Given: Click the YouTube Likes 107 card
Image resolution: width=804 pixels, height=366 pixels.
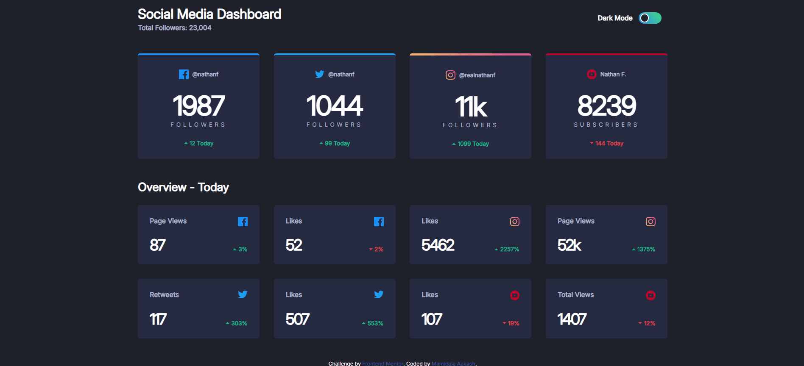Looking at the screenshot, I should pyautogui.click(x=470, y=309).
